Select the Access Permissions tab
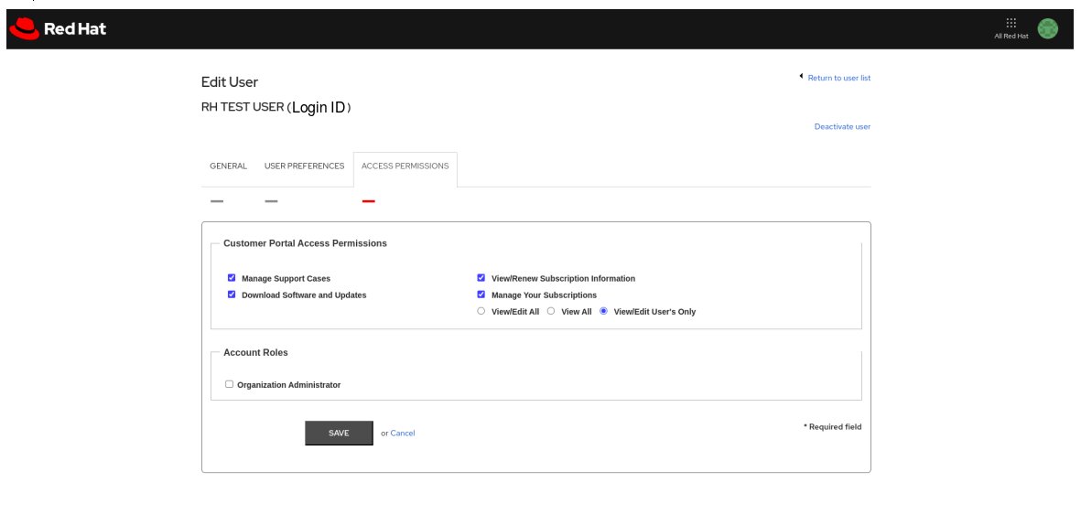The image size is (1081, 525). coord(405,166)
